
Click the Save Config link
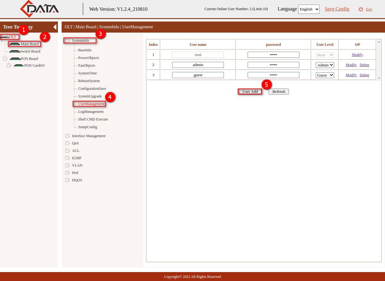[337, 9]
